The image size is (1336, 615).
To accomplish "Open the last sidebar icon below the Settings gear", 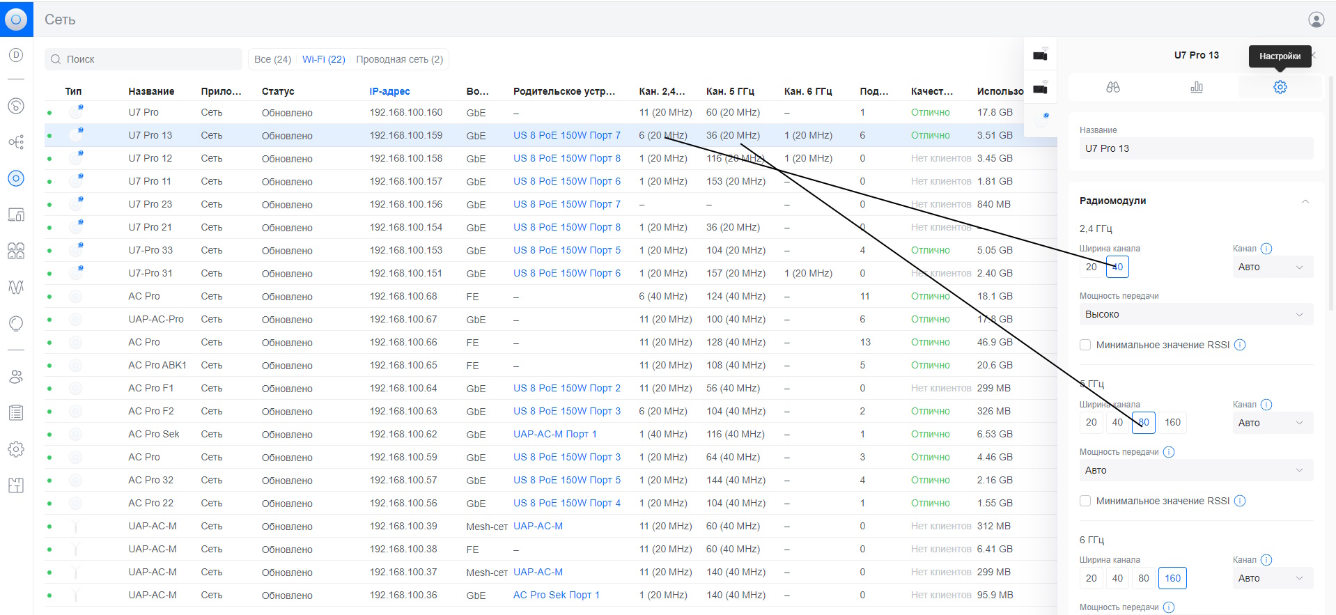I will coord(16,485).
